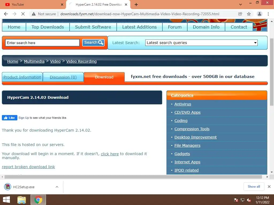Open the Home navigation menu item
274x205 pixels.
point(14,27)
